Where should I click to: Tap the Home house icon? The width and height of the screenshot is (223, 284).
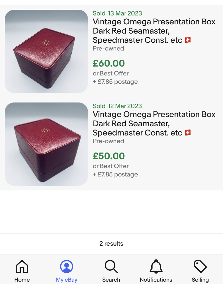(x=22, y=266)
